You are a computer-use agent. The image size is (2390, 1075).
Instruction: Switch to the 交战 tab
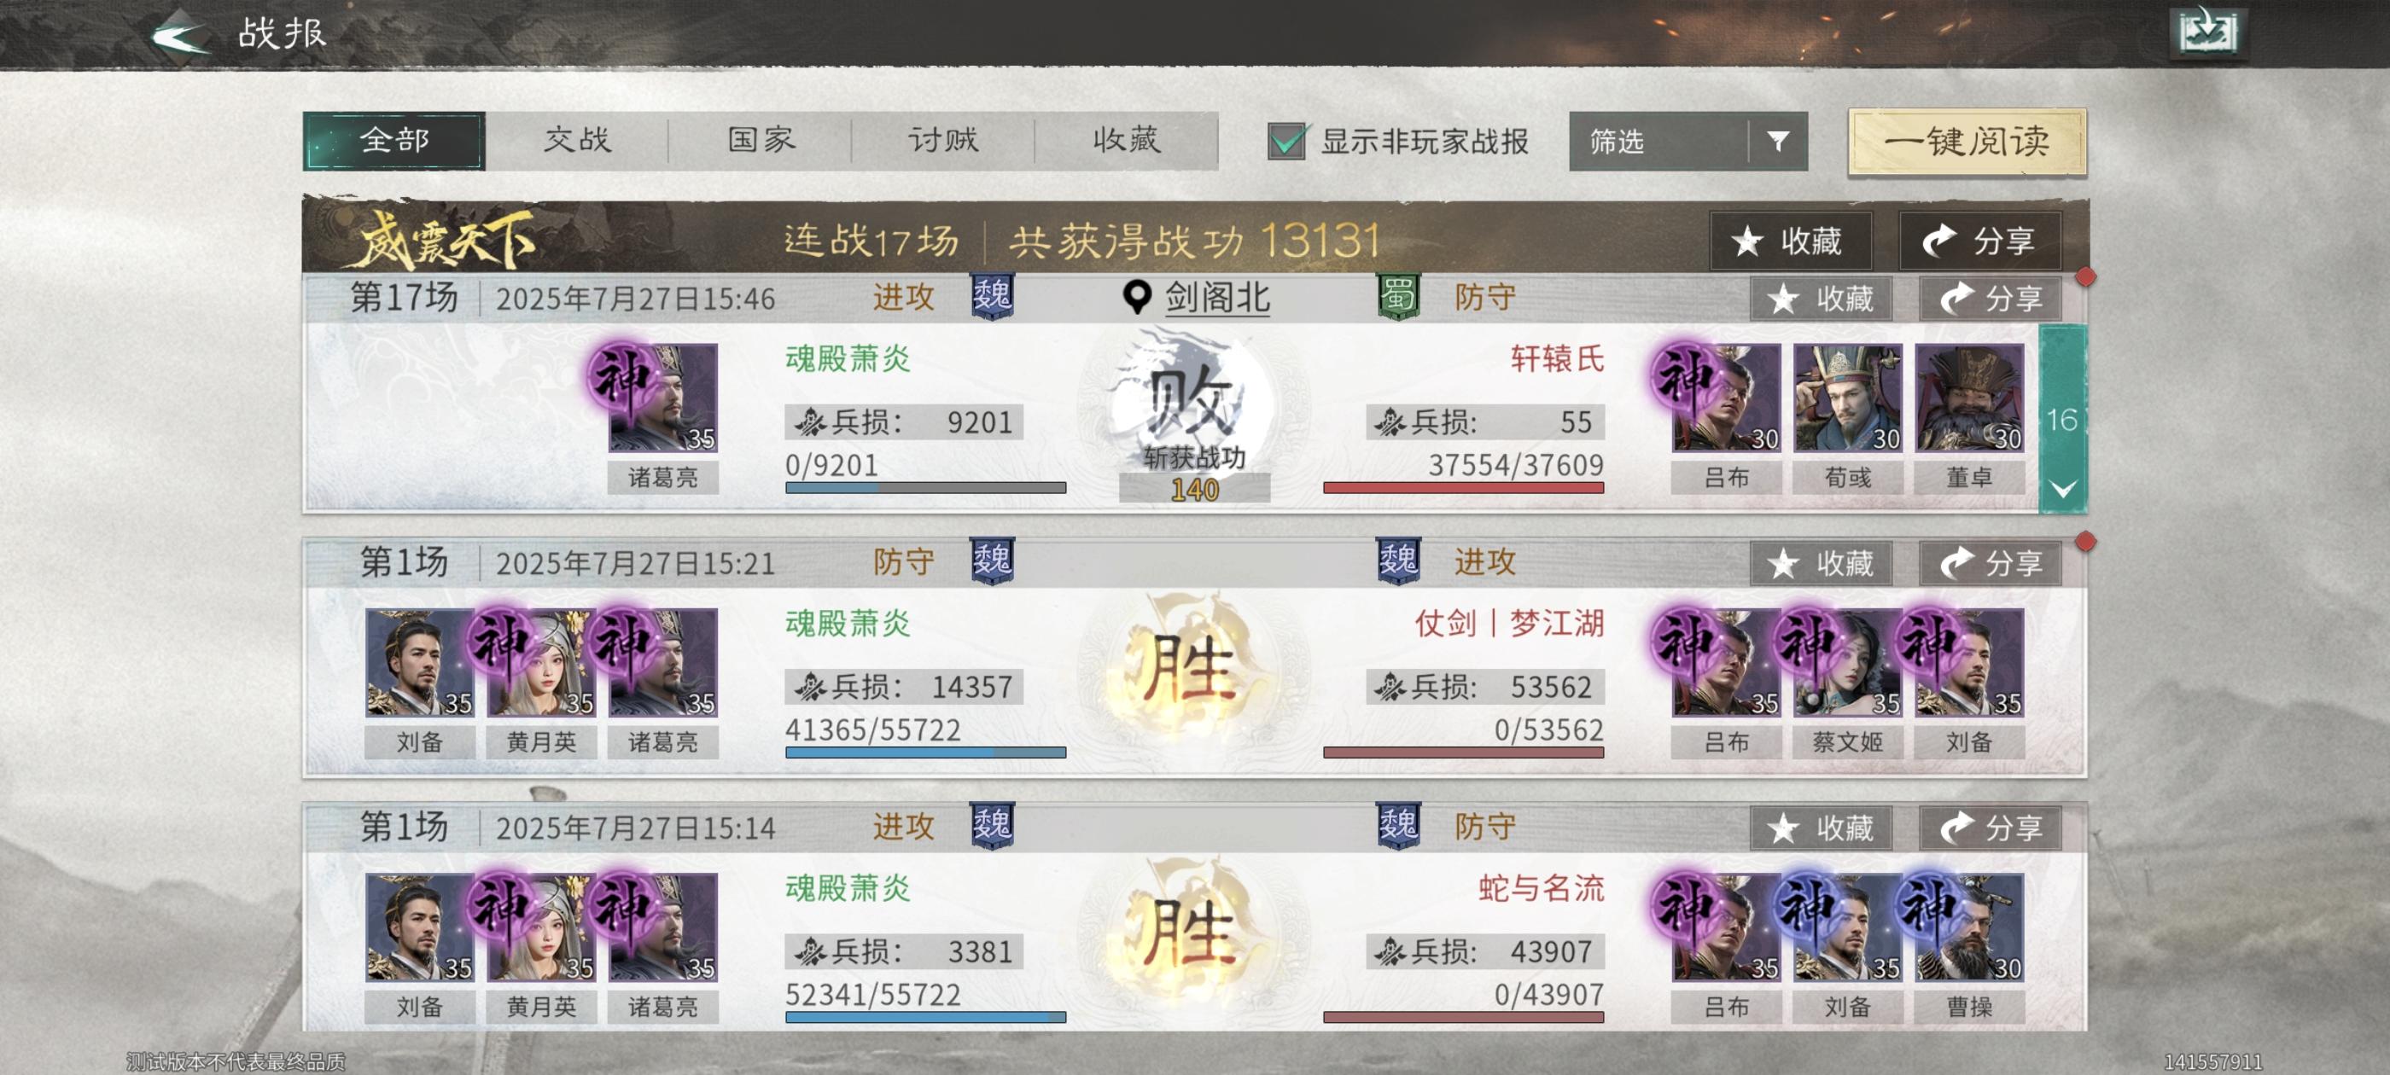point(576,140)
